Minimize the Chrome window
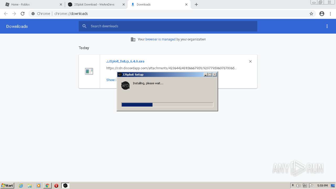 [314, 2]
